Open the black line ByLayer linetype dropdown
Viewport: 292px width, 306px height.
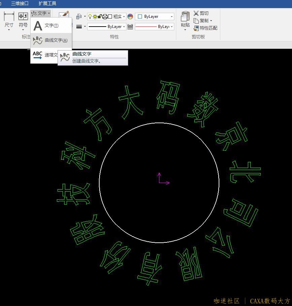[107, 27]
